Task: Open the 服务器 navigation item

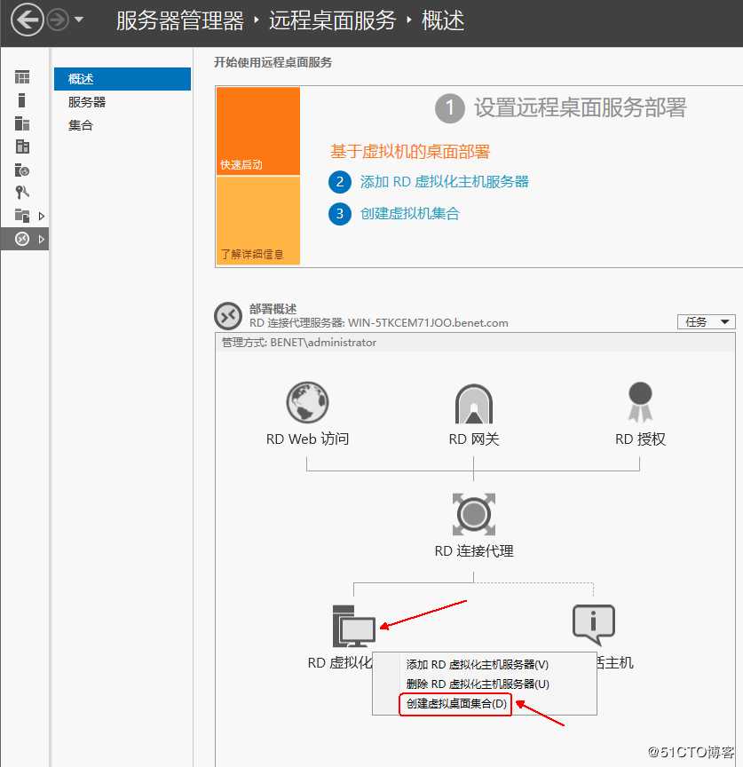Action: pos(87,102)
